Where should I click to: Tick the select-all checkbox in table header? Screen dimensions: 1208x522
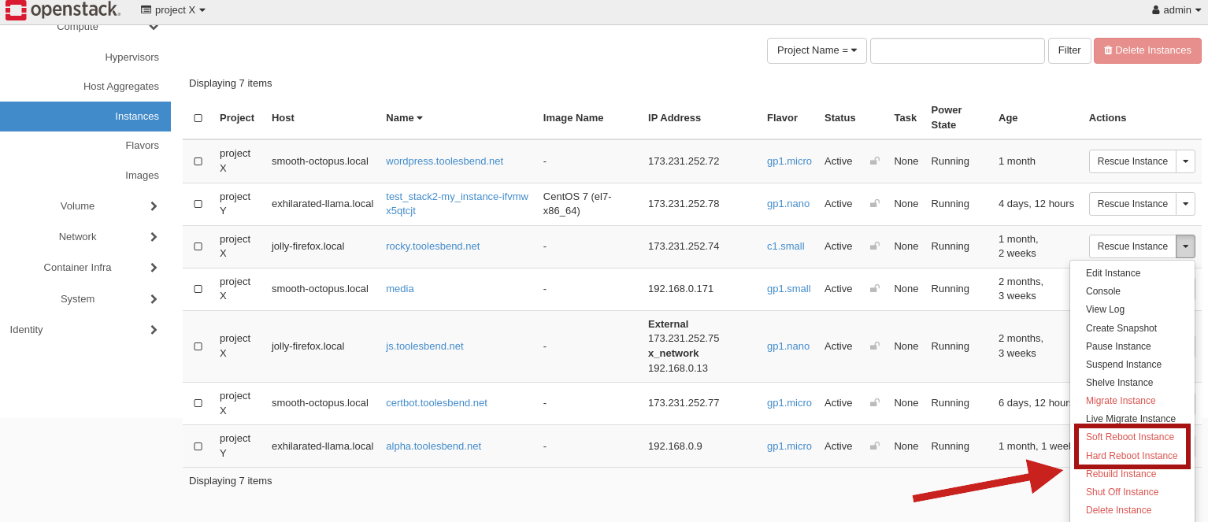click(198, 118)
